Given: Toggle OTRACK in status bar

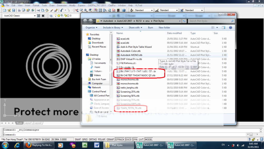Looking at the screenshot, I should (120, 139).
